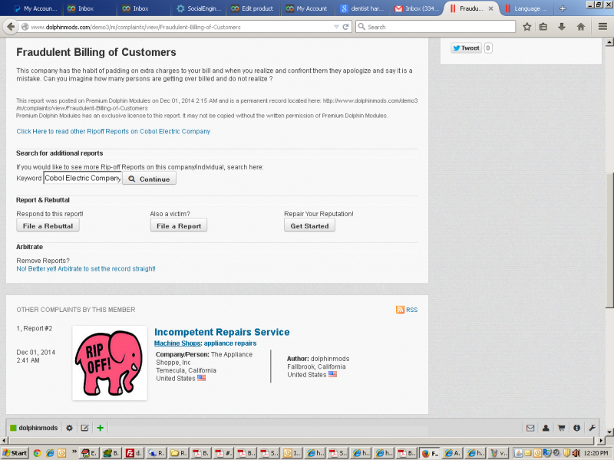Switch to the first 'My Accoun...' PayPal tab
This screenshot has height=460, width=614.
coord(35,8)
